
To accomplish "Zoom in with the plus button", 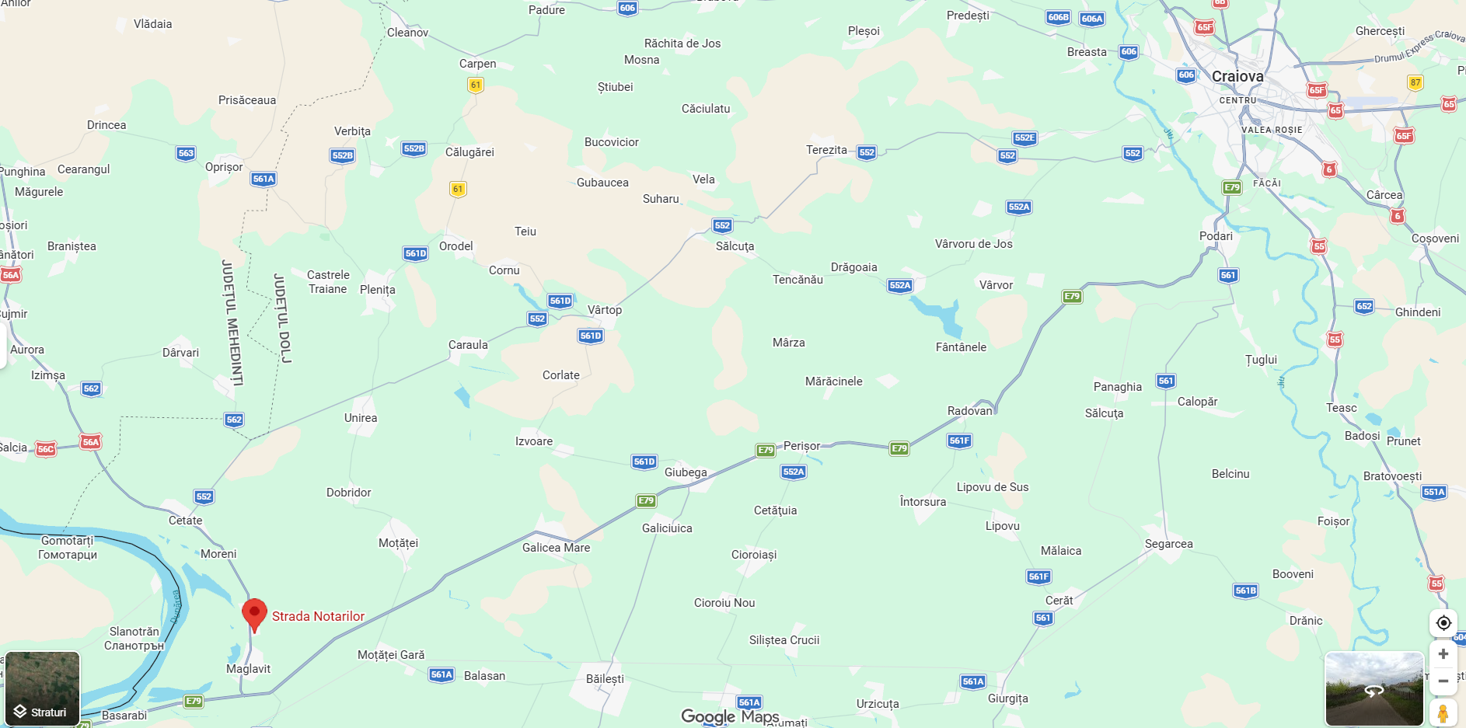I will coord(1443,654).
